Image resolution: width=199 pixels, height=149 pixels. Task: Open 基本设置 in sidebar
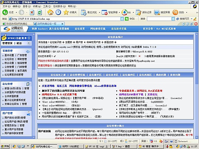pyautogui.click(x=9, y=55)
